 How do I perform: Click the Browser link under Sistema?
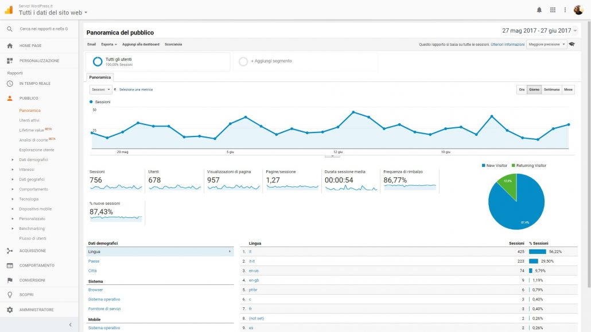coord(95,290)
